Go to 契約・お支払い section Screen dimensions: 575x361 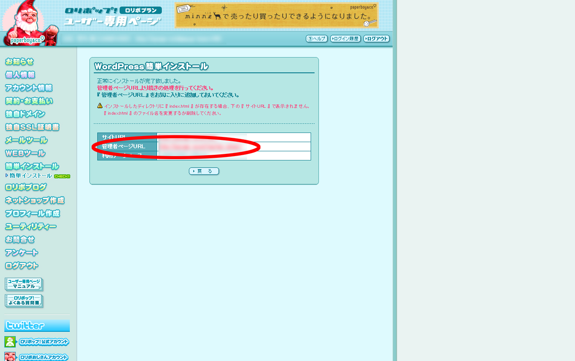coord(29,101)
